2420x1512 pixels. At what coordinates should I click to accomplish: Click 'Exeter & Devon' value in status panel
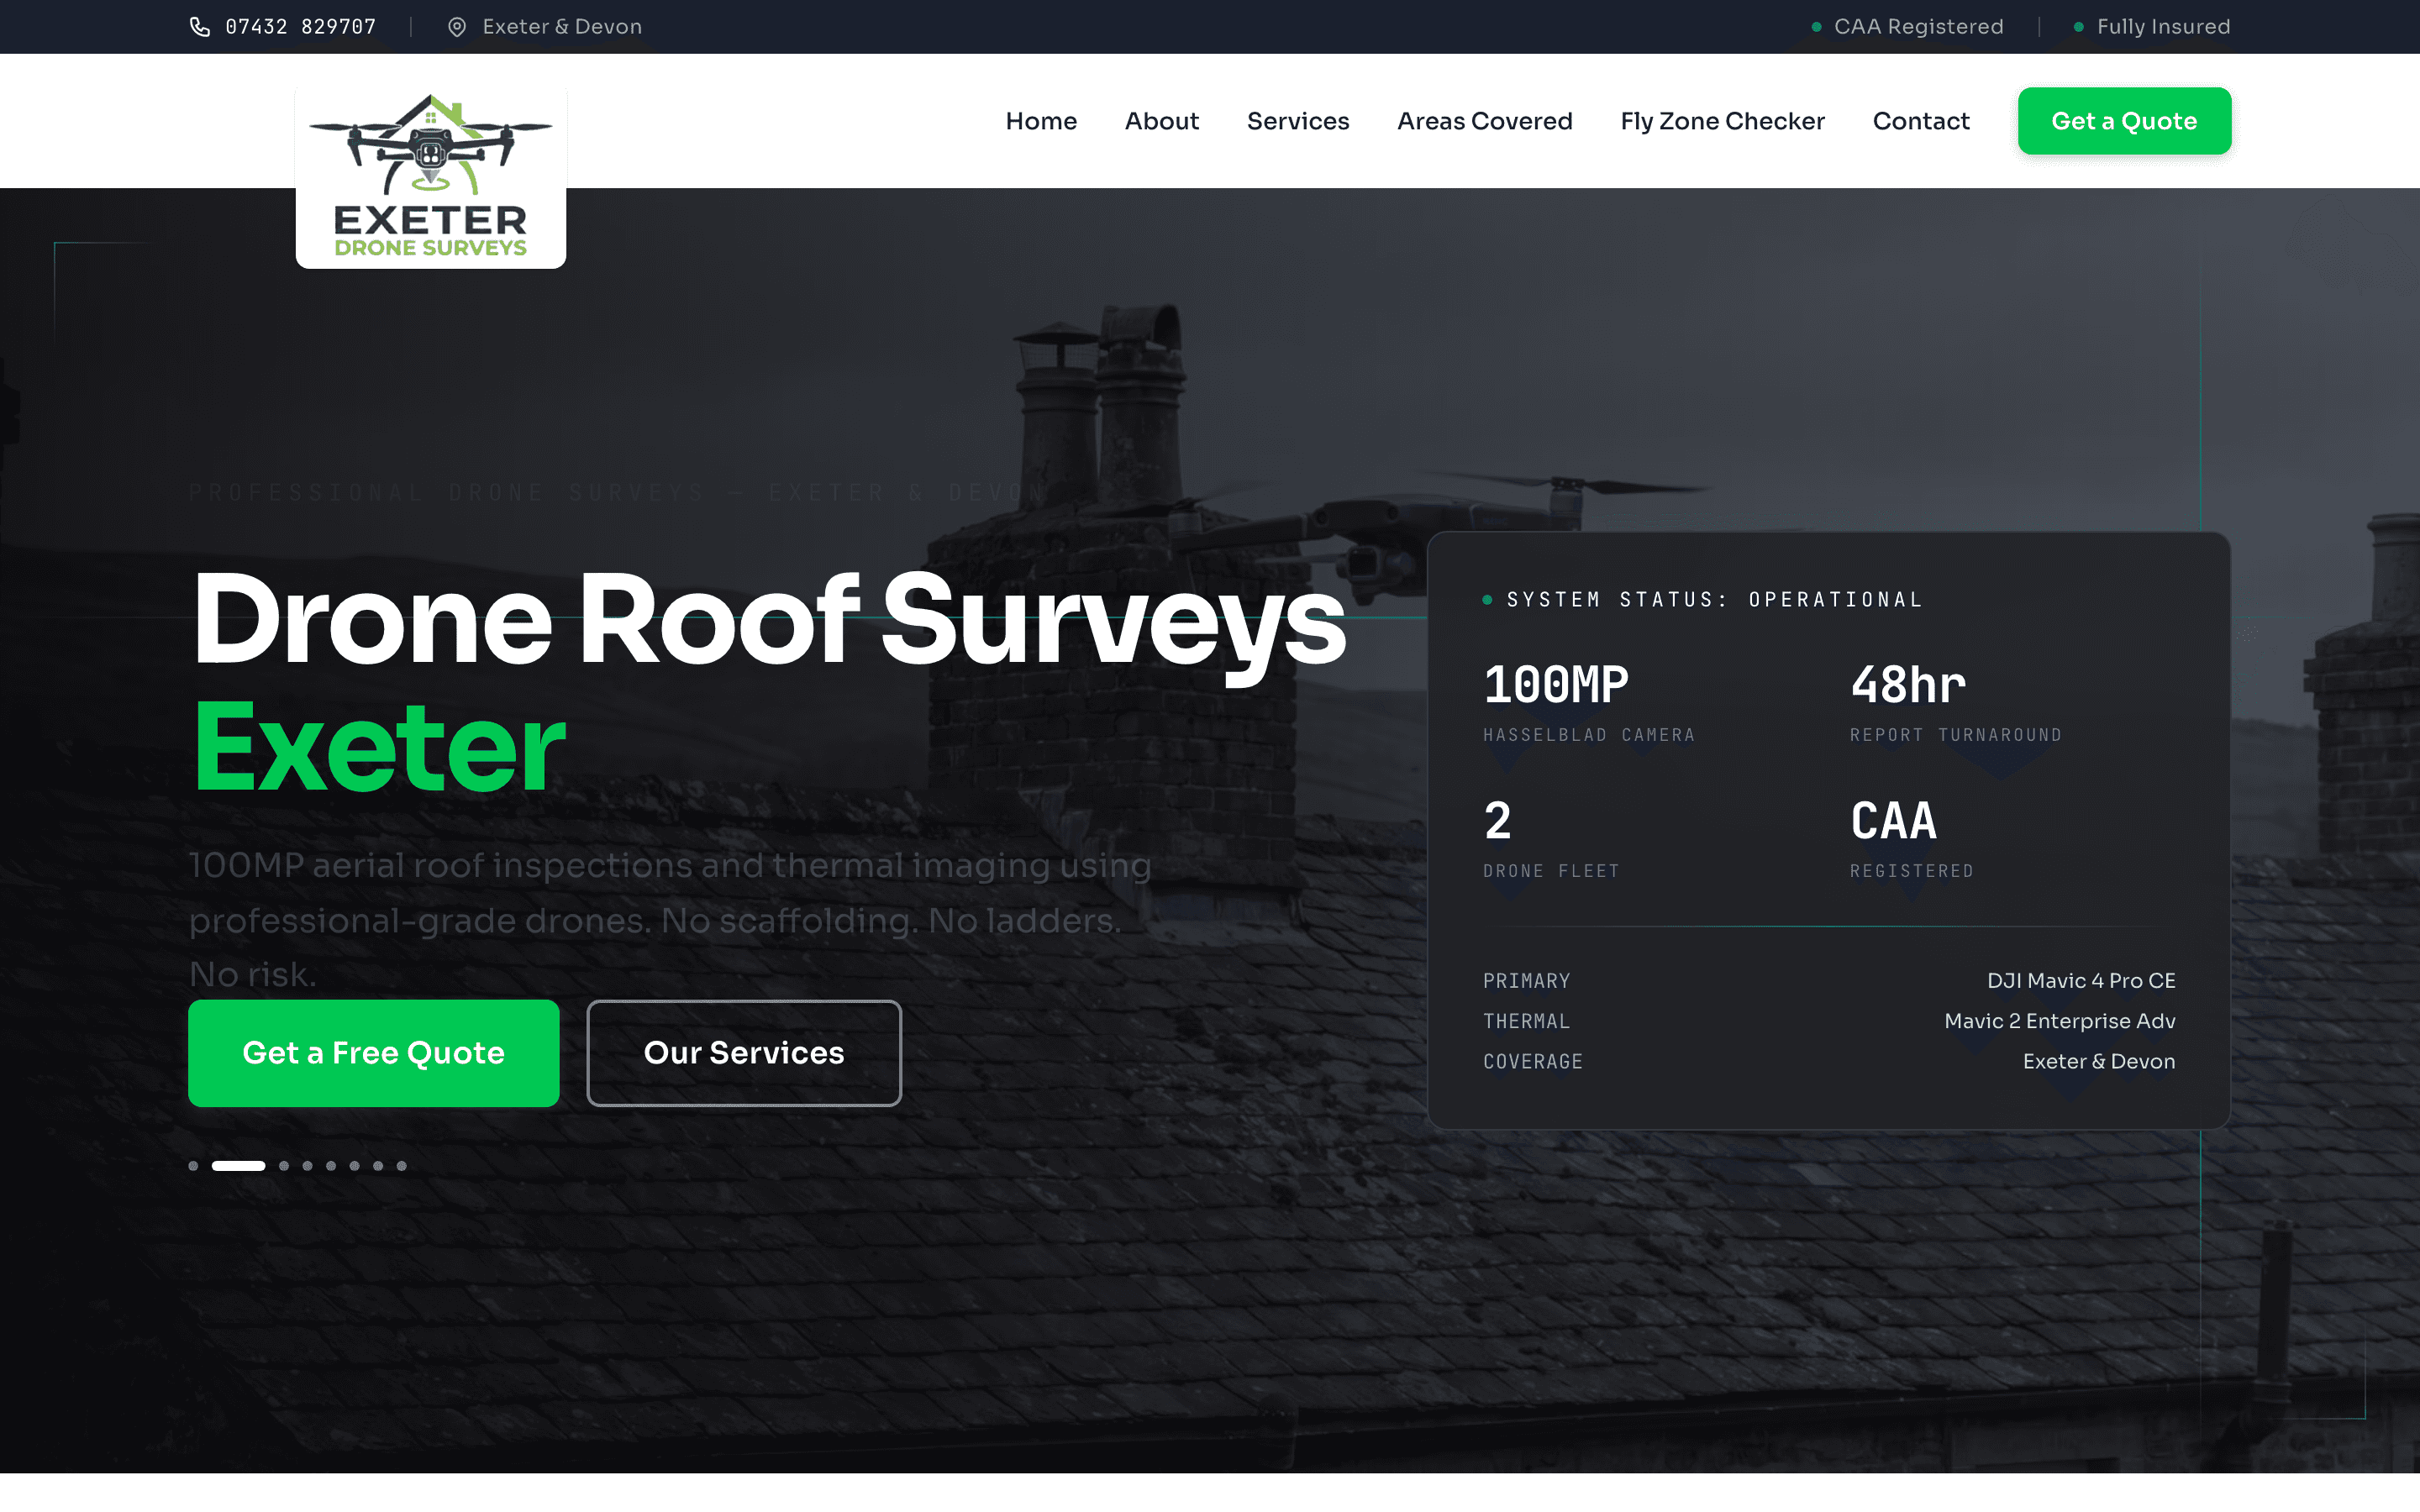2099,1062
